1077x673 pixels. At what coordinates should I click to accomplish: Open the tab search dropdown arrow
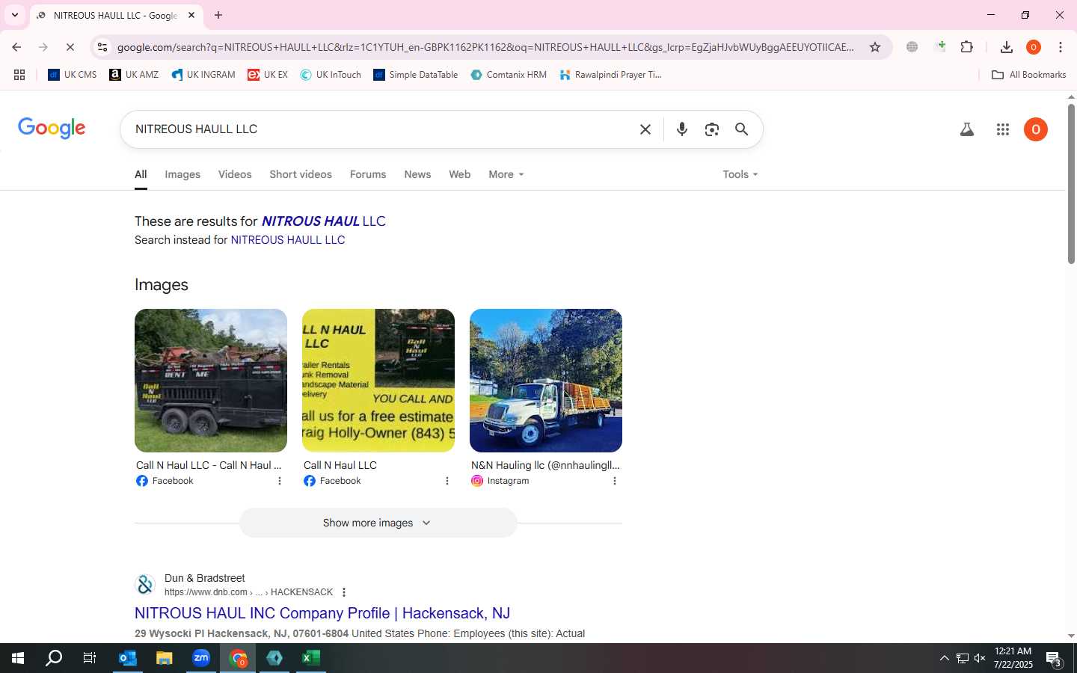[14, 15]
